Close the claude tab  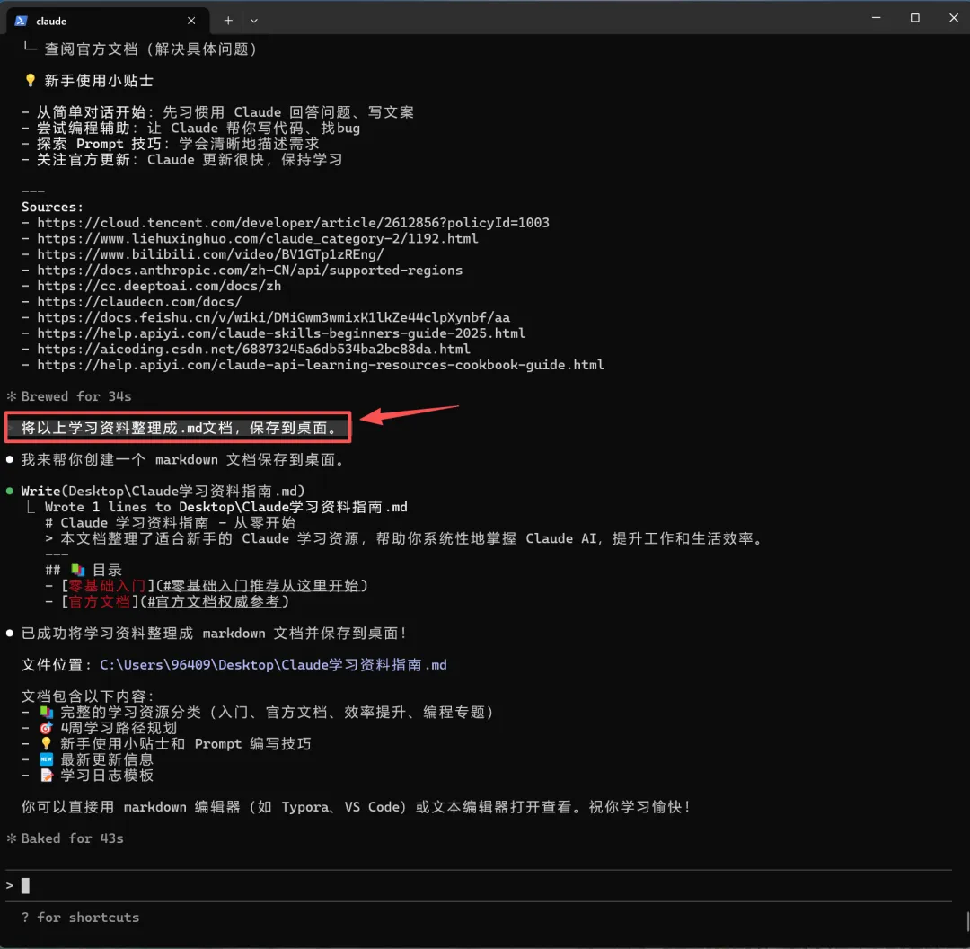[x=191, y=21]
